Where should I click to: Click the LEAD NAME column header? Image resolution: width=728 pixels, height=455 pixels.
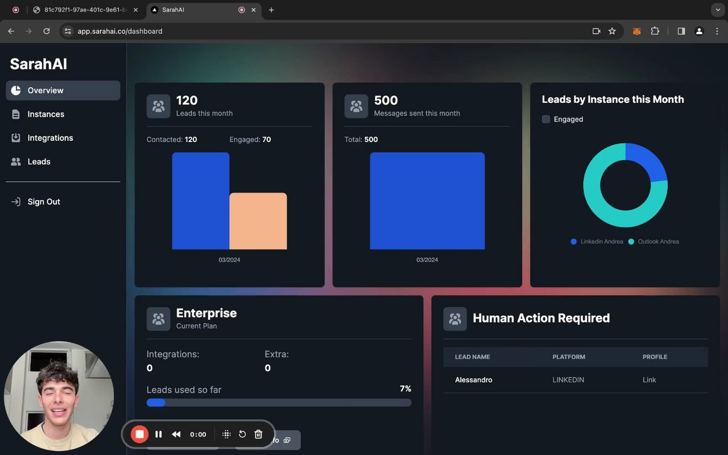pyautogui.click(x=473, y=357)
